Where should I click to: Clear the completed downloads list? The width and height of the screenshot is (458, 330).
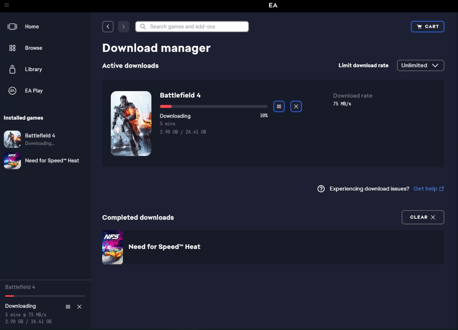click(x=423, y=217)
